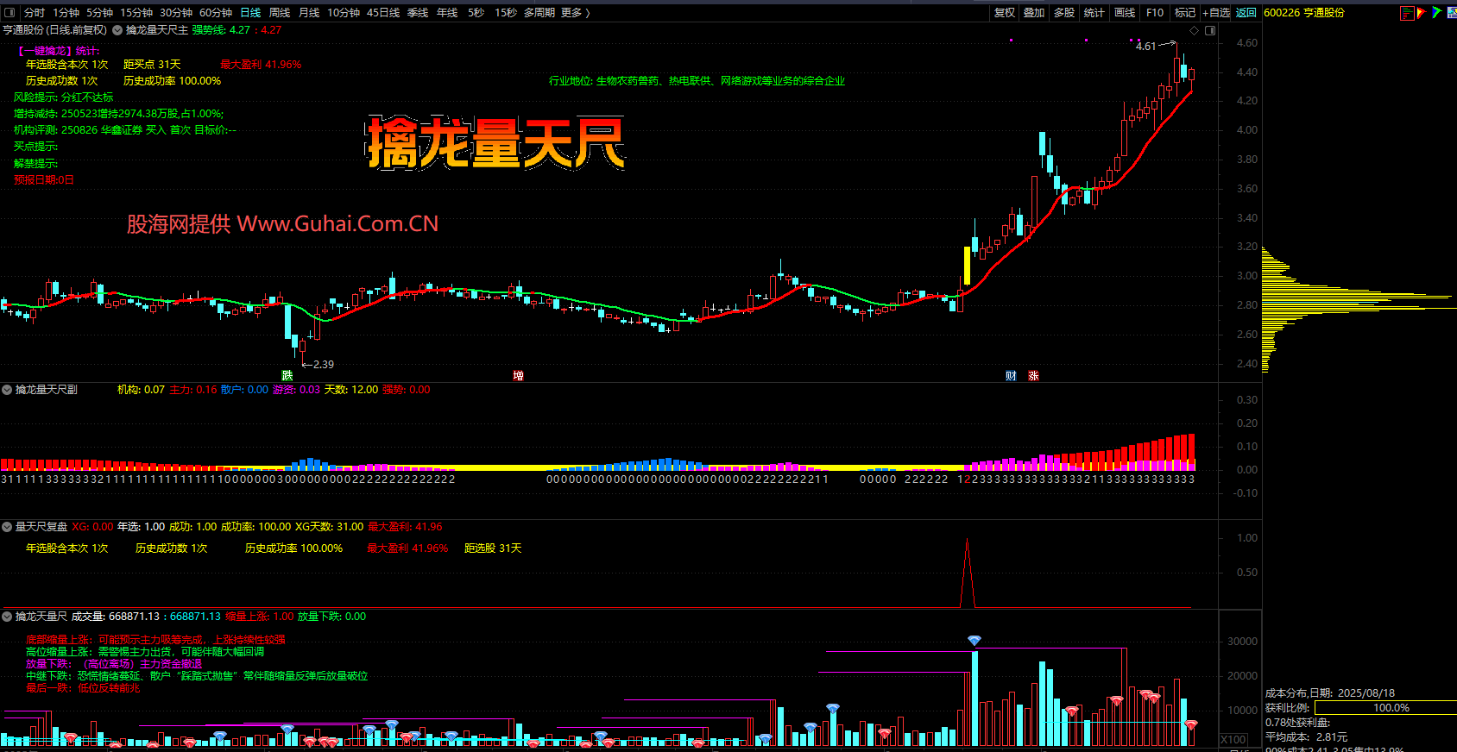Click the 主力: 0.16 indicator value
Image resolution: width=1457 pixels, height=752 pixels.
point(193,390)
